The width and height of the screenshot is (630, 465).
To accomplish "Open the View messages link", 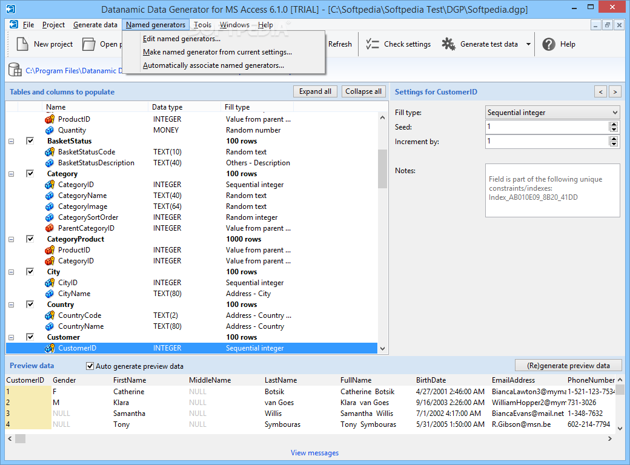I will [314, 452].
